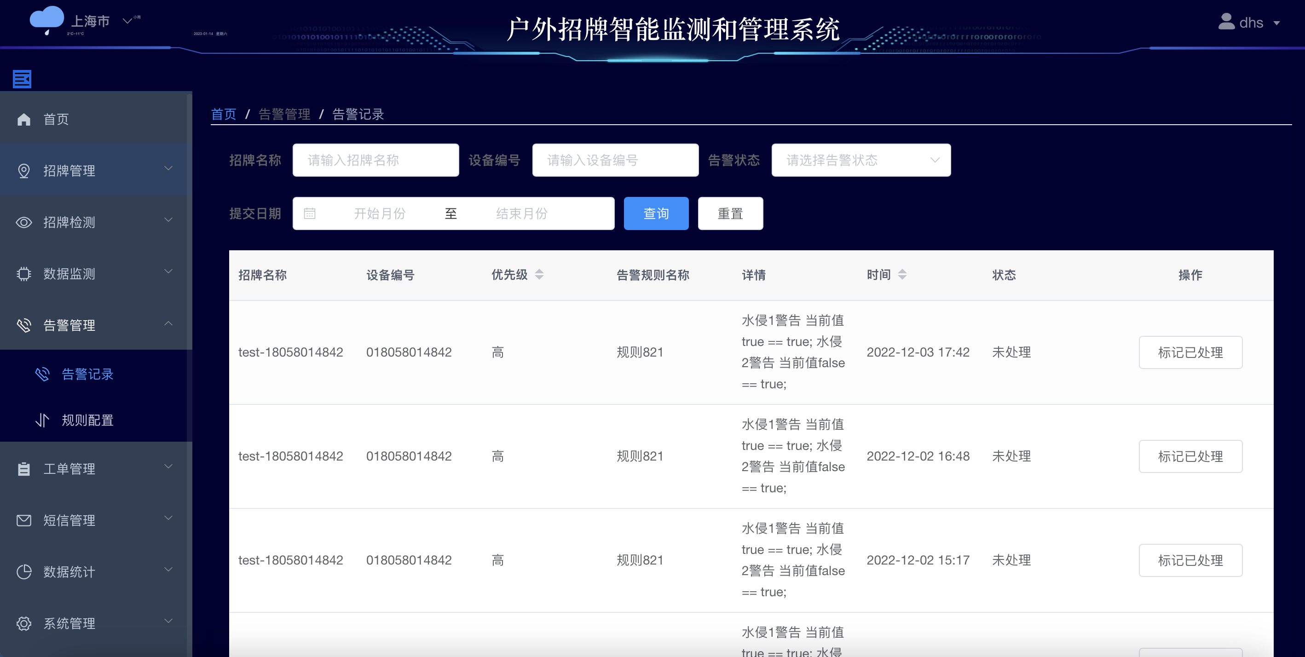1305x657 pixels.
Task: Expand the 数据统计 submenu chevron
Action: [169, 570]
